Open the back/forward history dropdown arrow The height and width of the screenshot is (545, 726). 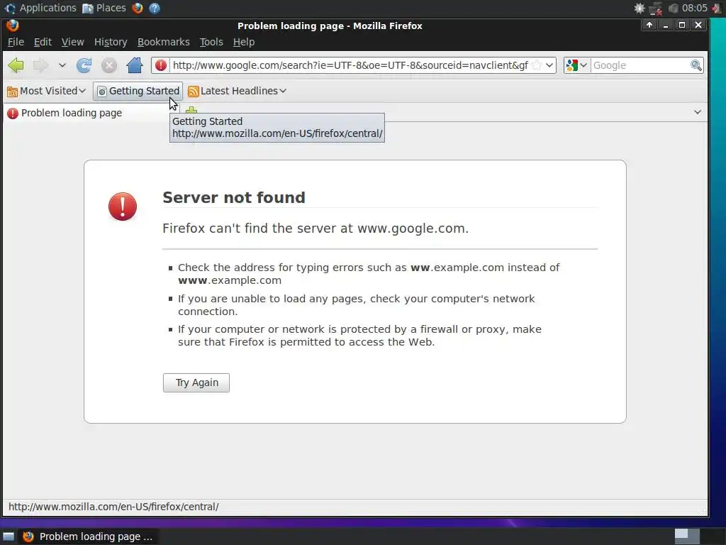[62, 65]
